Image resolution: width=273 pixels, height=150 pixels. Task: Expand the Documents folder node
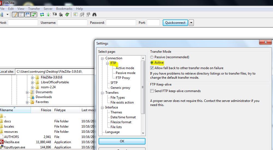pos(27,92)
